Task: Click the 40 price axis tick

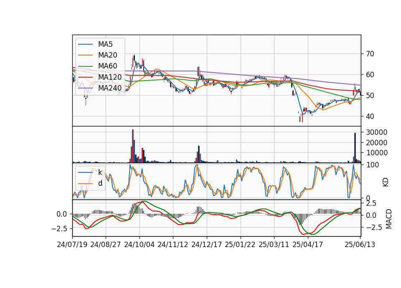Action: pos(370,116)
